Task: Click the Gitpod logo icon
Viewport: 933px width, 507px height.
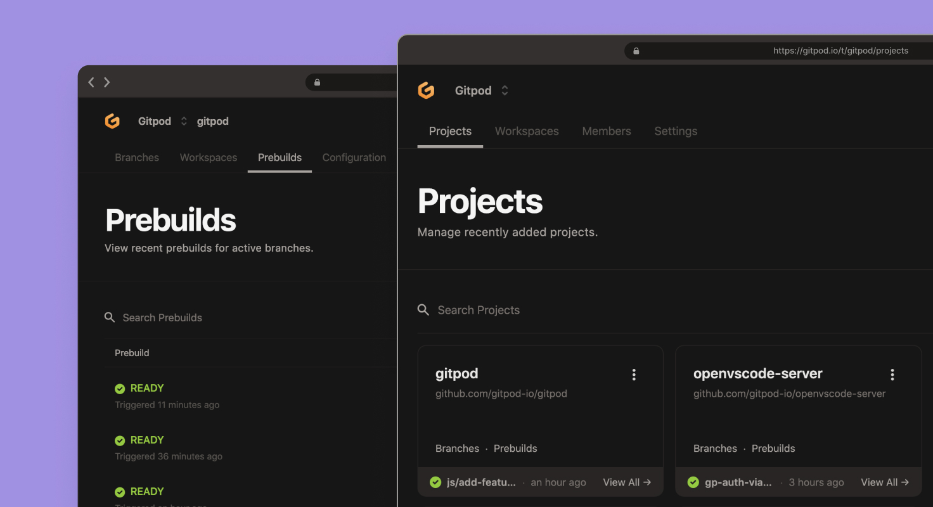Action: coord(427,90)
